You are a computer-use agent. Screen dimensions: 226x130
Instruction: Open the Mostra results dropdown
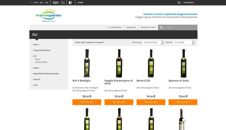click(x=184, y=42)
